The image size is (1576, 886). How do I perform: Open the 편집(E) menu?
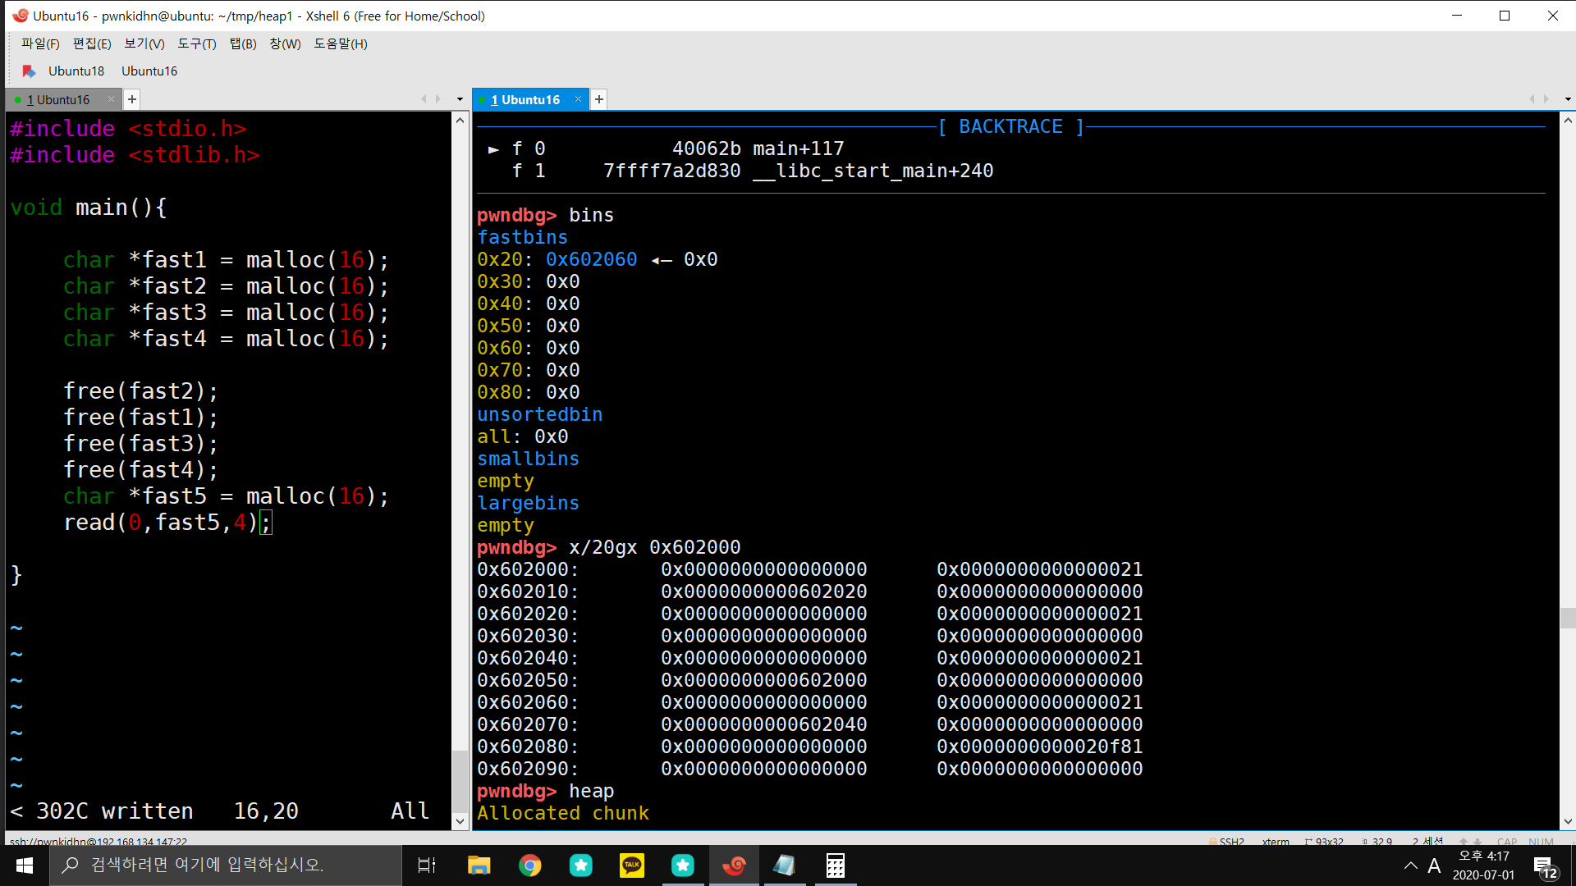pos(91,43)
